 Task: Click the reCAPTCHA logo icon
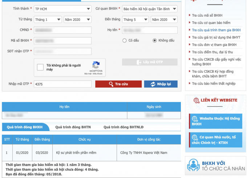click(96, 65)
